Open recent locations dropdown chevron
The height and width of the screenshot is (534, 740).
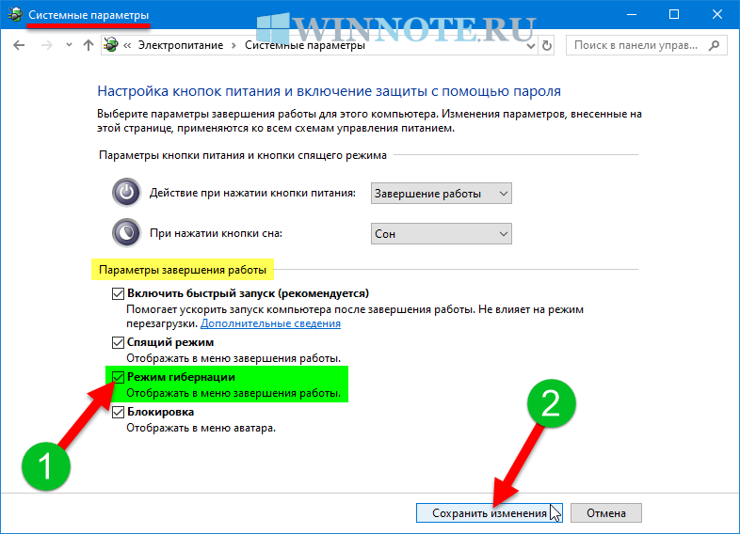69,45
